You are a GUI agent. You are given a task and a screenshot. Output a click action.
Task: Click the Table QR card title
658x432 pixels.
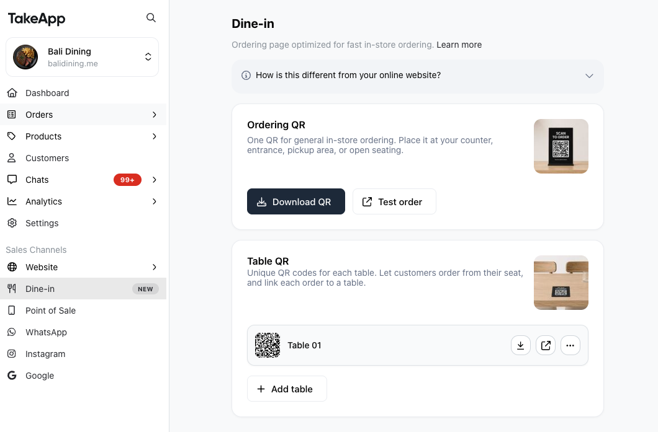[x=268, y=261]
